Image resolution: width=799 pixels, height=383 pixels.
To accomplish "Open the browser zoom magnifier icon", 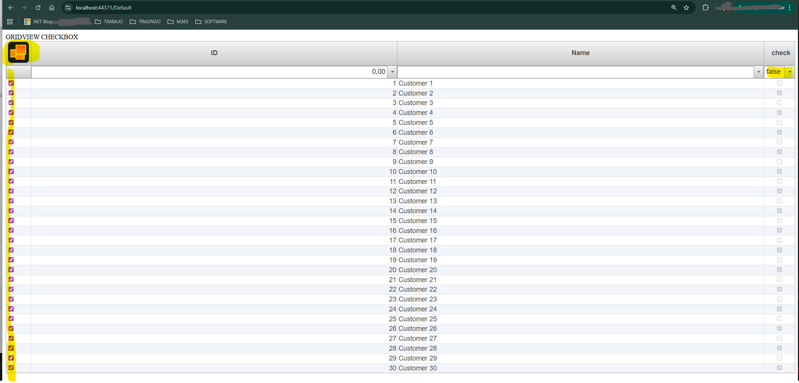I will point(674,8).
